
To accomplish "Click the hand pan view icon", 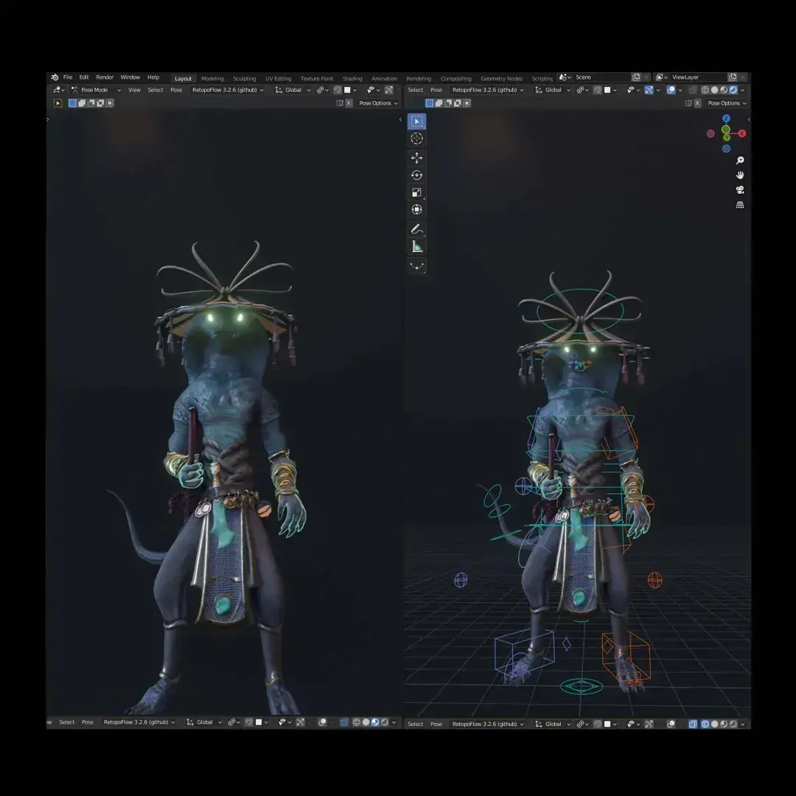I will (x=740, y=175).
